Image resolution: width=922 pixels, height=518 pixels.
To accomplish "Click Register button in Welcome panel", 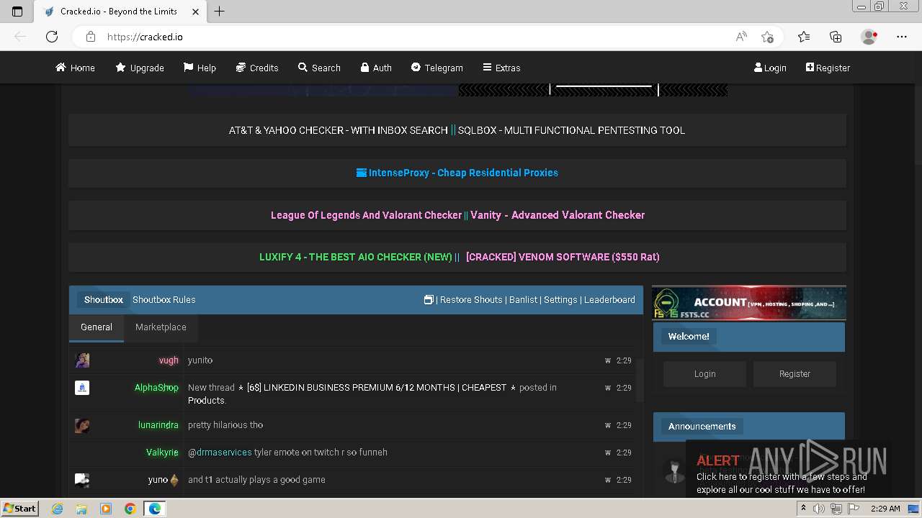I will point(795,374).
